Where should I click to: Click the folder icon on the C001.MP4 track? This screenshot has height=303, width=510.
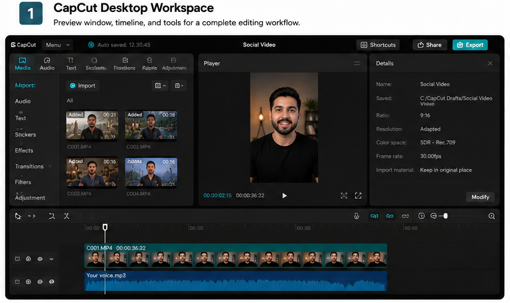(17, 259)
